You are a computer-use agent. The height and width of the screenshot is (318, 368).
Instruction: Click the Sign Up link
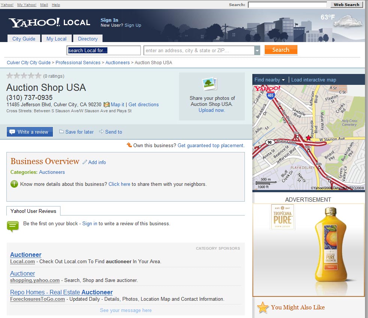tap(133, 25)
